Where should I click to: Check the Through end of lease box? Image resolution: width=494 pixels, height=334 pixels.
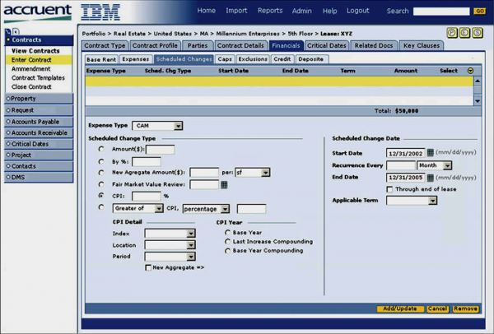tap(389, 189)
